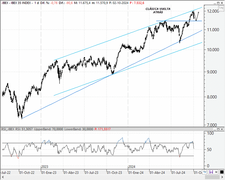Viewport: 225px width, 180px height.
Task: Click the RSI axis label 50
Action: coord(209,150)
